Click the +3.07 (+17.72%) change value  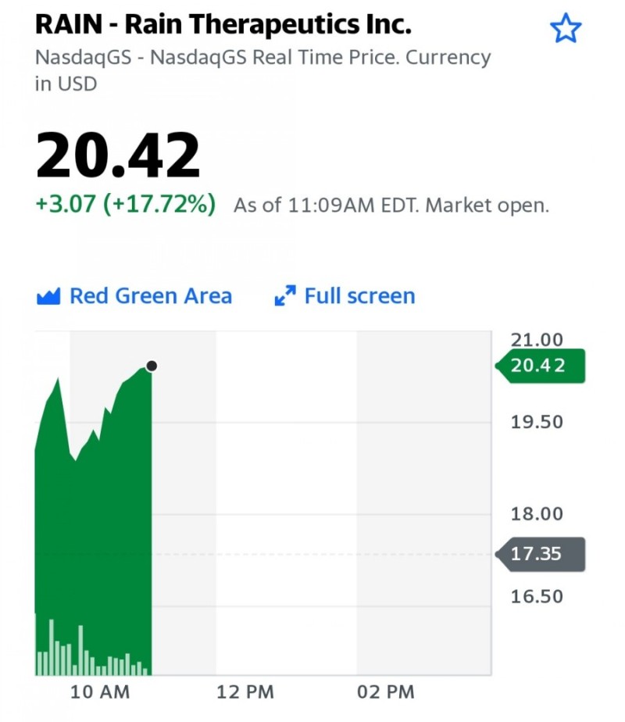coord(125,204)
